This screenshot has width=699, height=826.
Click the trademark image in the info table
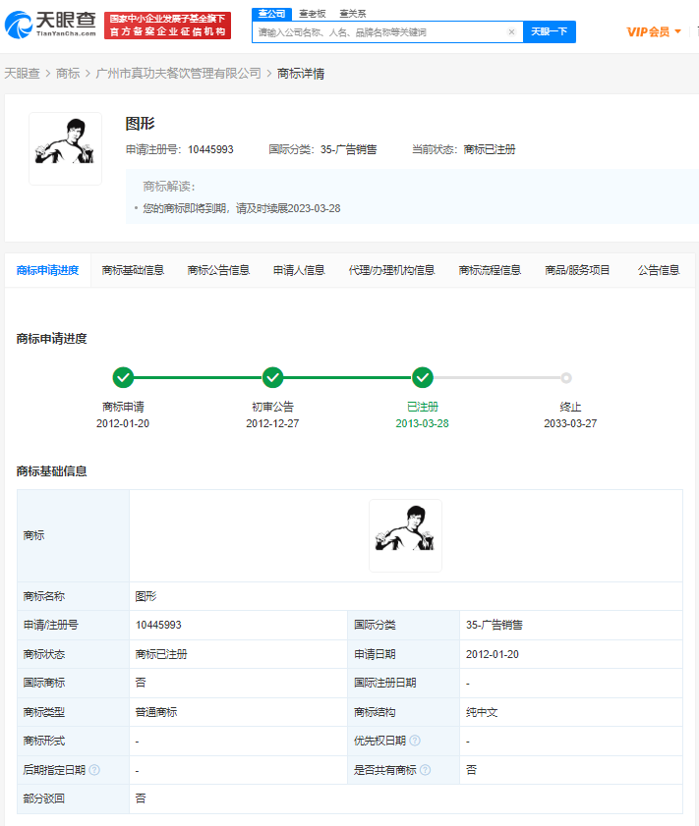(405, 535)
